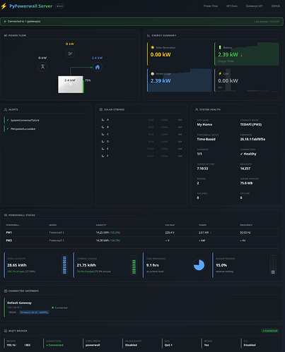Click the SystemConnectedToGrid alert checkmark

coord(8,120)
